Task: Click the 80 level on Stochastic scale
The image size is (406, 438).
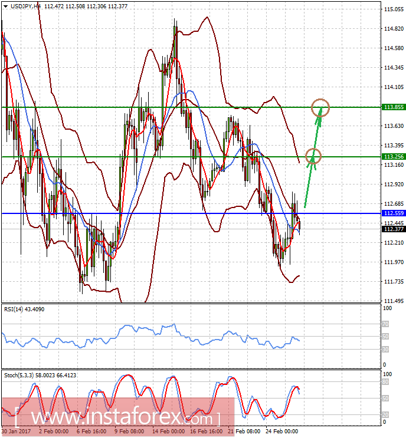Action: tap(385, 382)
